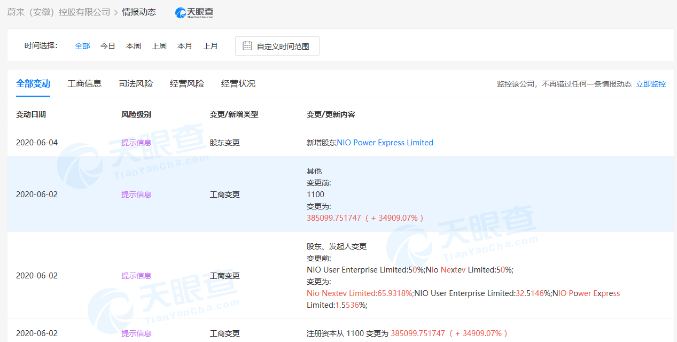The width and height of the screenshot is (677, 342).
Task: Click 风险级别 column header
Action: [136, 114]
